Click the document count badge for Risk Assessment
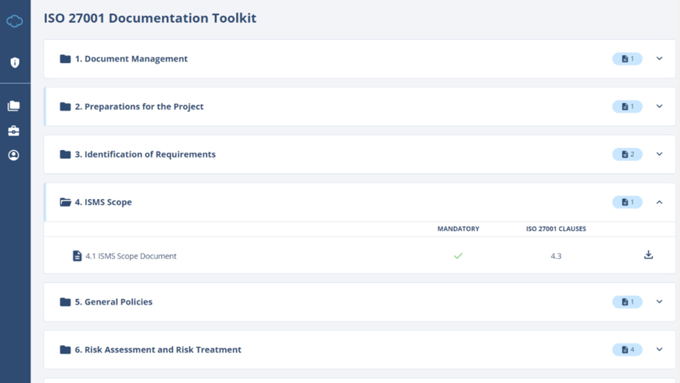 click(x=627, y=350)
